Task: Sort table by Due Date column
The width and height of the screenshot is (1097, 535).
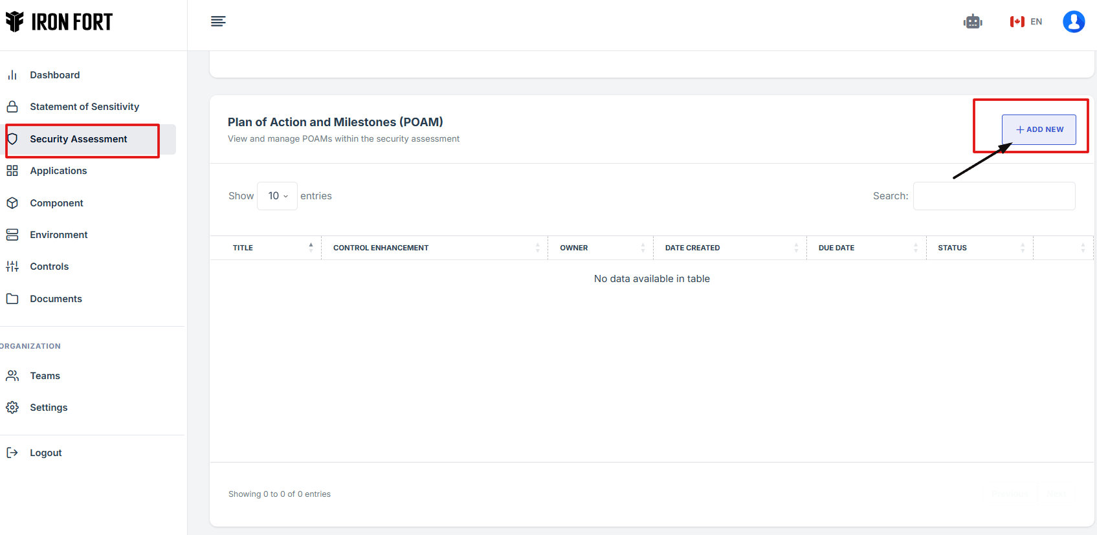Action: 866,248
